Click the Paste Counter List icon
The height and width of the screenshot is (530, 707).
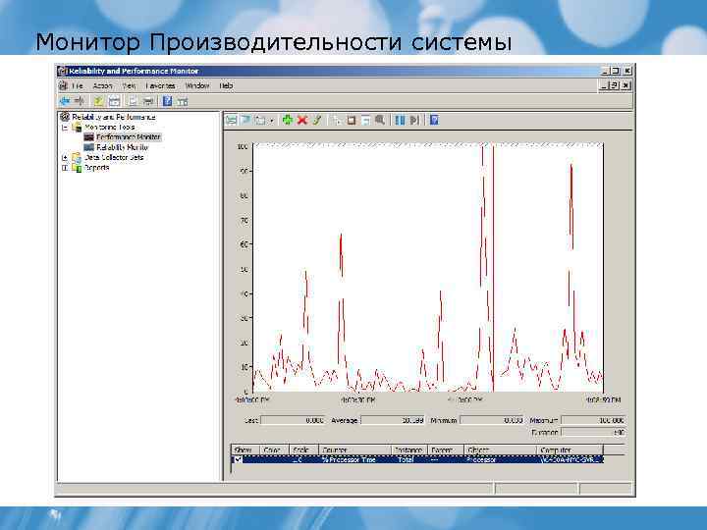pyautogui.click(x=351, y=120)
